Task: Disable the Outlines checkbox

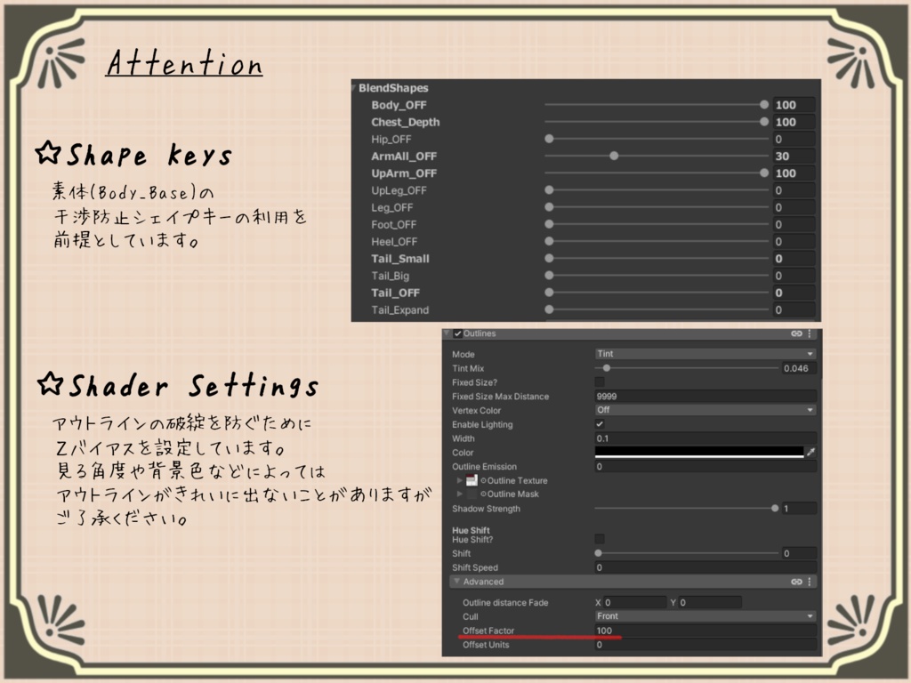Action: 458,333
